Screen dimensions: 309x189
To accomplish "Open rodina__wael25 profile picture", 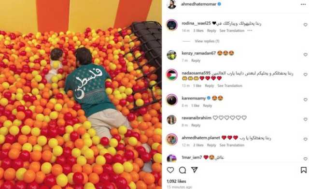I will pos(172,25).
